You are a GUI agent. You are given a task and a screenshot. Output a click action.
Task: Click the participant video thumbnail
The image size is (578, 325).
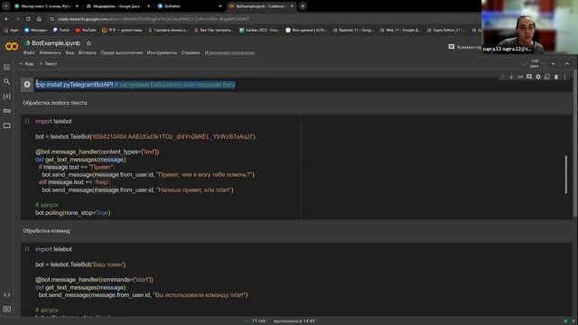point(529,26)
